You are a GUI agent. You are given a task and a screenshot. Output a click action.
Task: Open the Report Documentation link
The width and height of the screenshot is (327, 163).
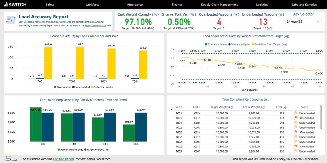[95, 25]
